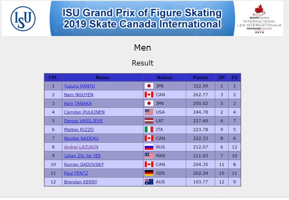Image resolution: width=289 pixels, height=200 pixels.
Task: Click the Name column header
Action: coord(103,77)
